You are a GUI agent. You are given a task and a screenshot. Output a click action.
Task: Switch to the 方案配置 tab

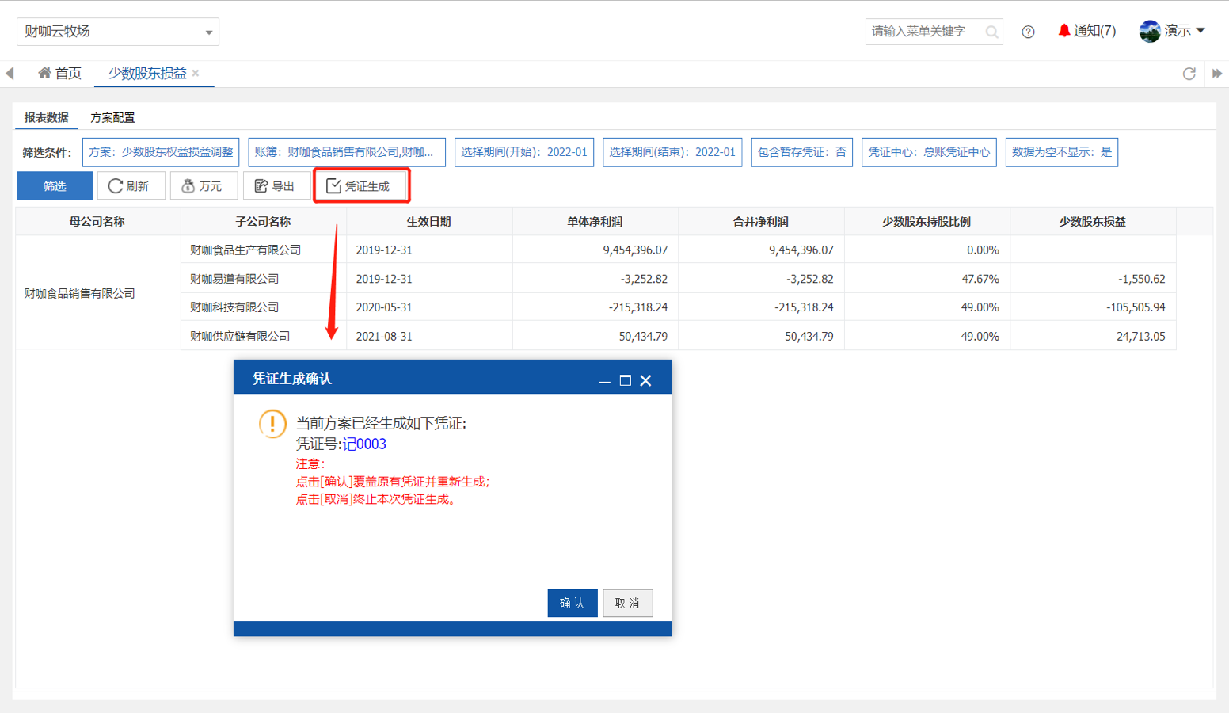pos(112,117)
